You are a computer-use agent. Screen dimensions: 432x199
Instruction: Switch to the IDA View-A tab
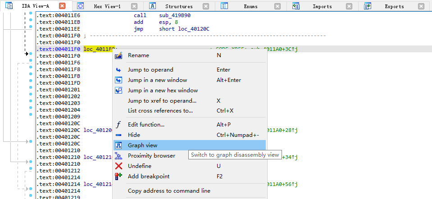pos(35,6)
